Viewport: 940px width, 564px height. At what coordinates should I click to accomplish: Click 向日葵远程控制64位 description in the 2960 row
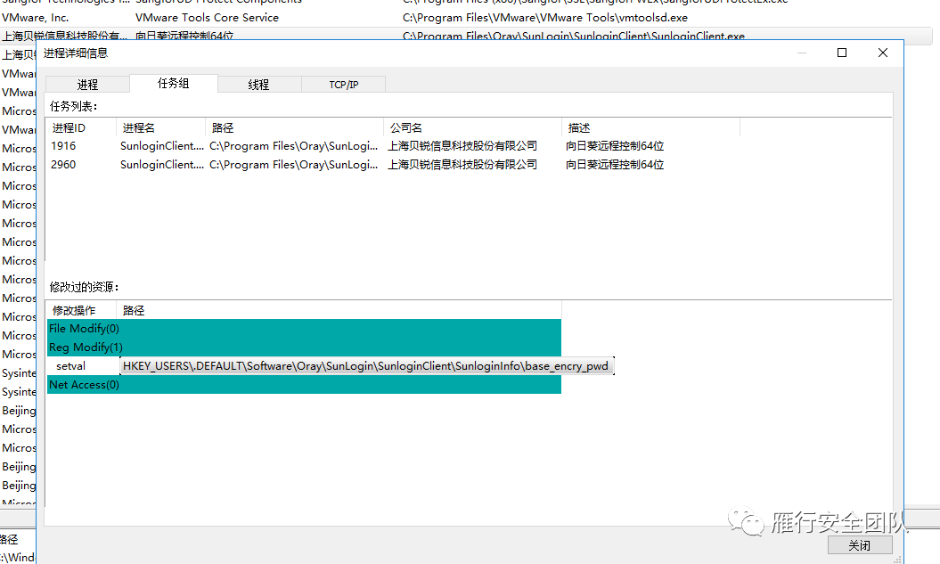point(615,164)
